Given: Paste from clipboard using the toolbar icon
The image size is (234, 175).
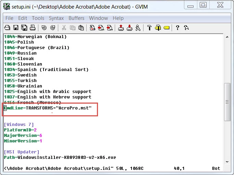Looking at the screenshot, I should click(81, 28).
